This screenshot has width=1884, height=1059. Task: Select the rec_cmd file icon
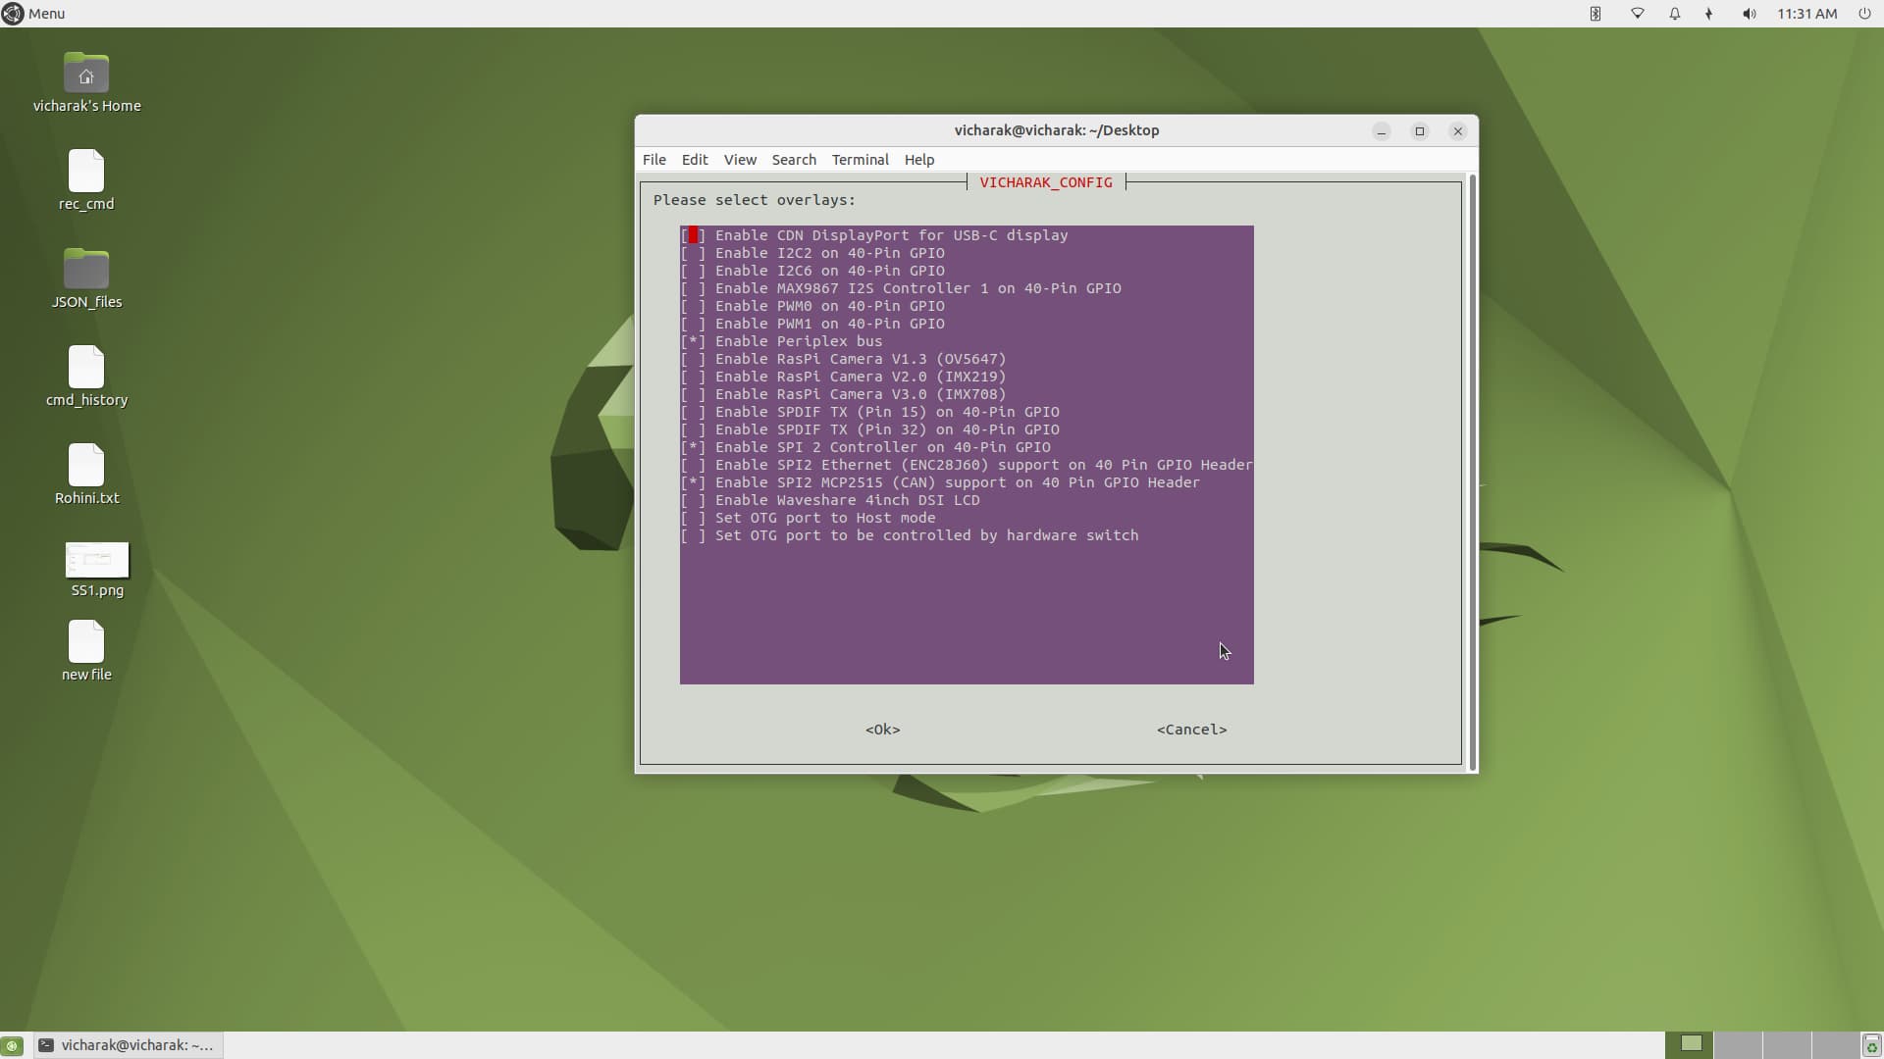tap(86, 173)
